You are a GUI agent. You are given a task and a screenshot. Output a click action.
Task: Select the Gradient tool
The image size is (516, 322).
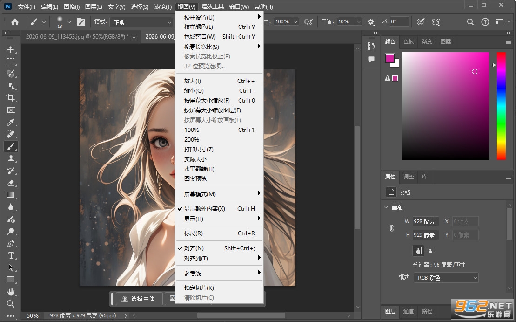point(11,195)
